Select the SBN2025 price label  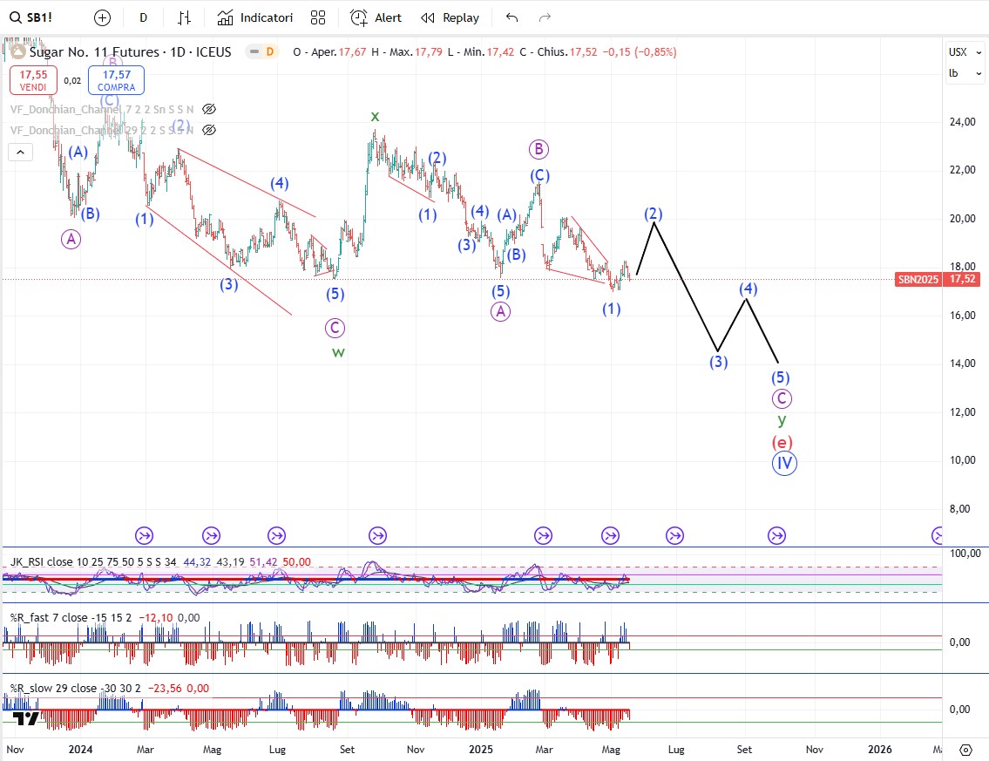pyautogui.click(x=918, y=280)
